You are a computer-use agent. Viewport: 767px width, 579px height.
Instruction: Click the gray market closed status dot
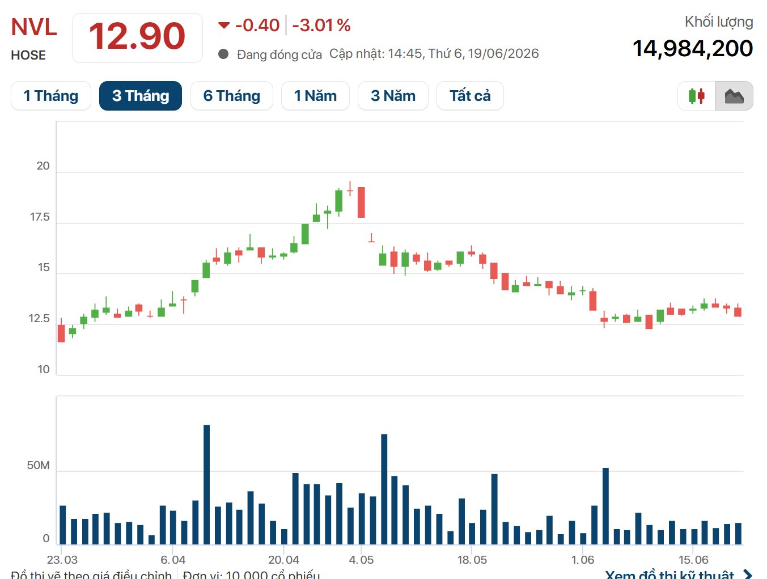click(223, 54)
